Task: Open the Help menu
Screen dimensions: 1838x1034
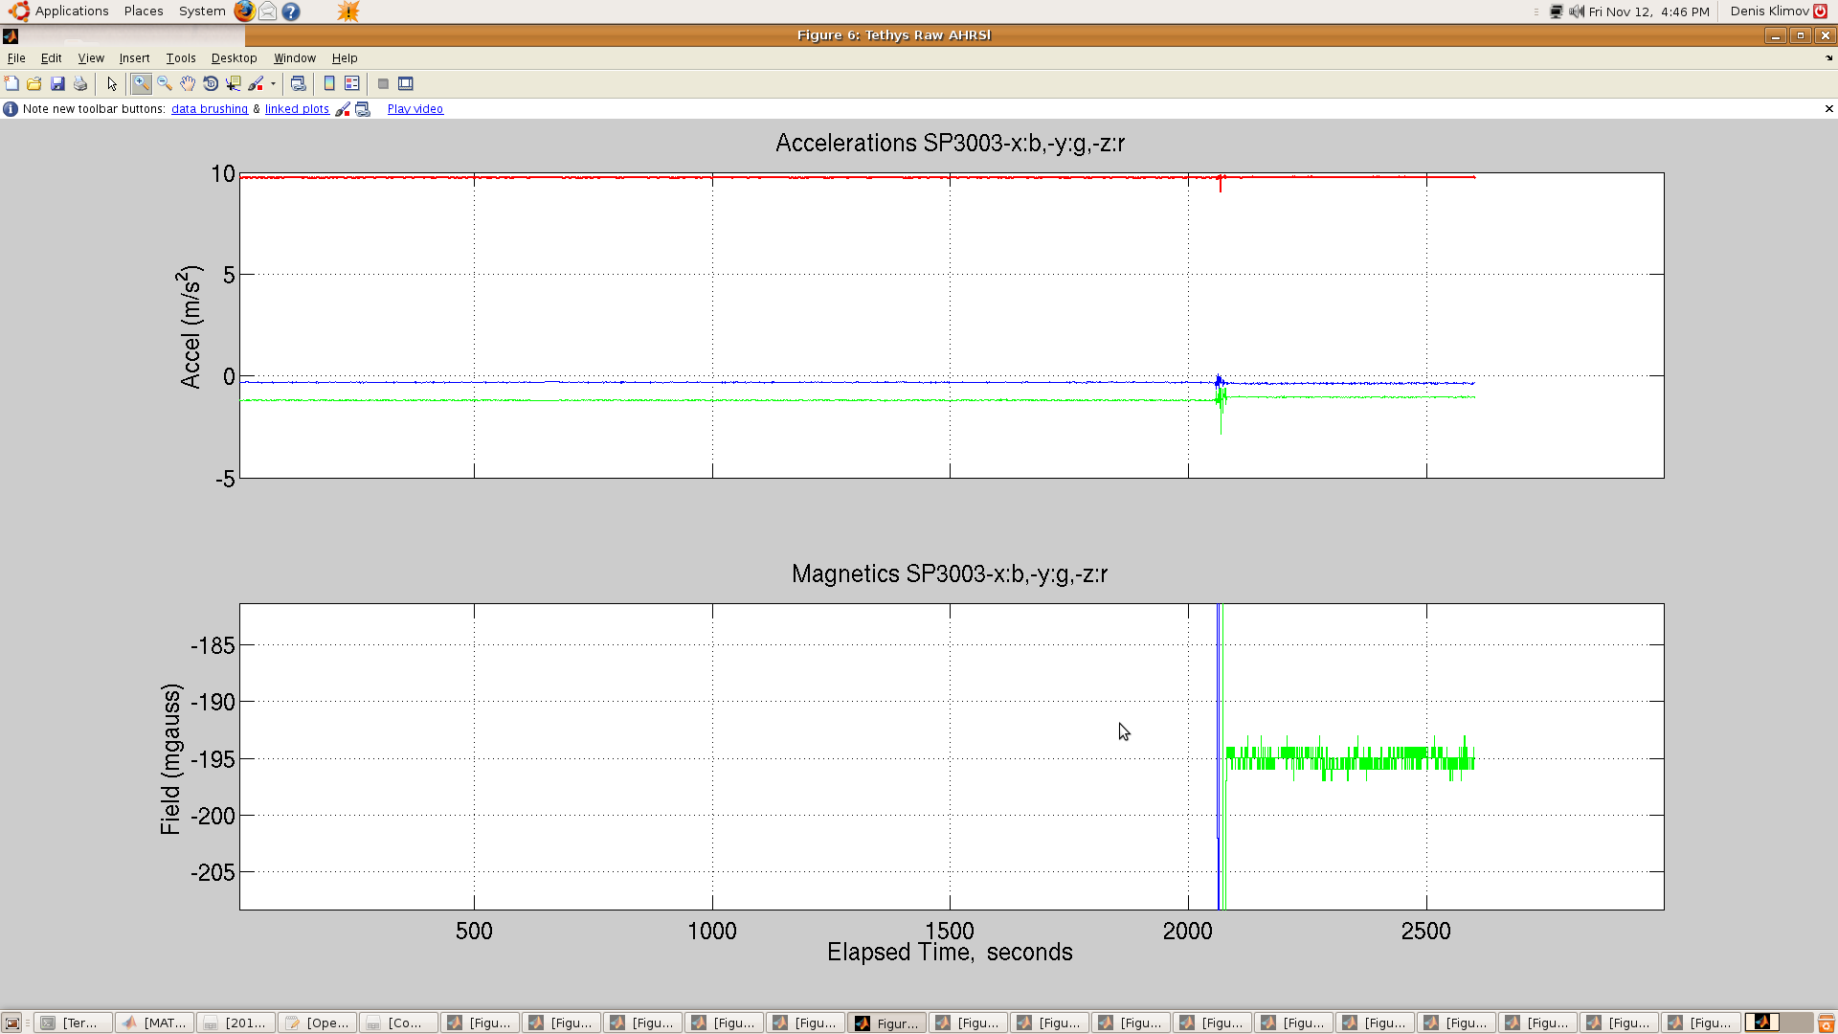Action: (x=345, y=58)
